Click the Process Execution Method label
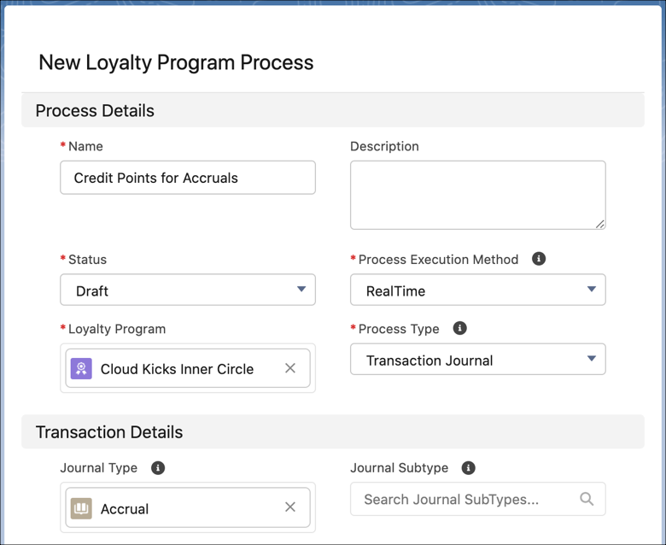 tap(438, 259)
